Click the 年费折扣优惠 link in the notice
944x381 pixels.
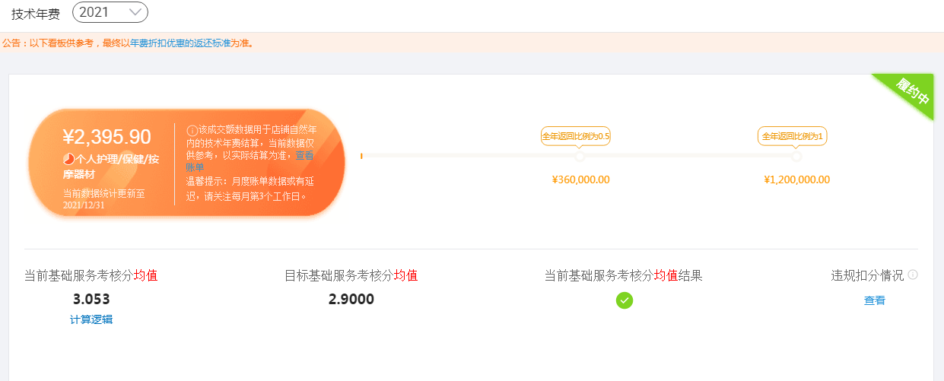(x=157, y=43)
